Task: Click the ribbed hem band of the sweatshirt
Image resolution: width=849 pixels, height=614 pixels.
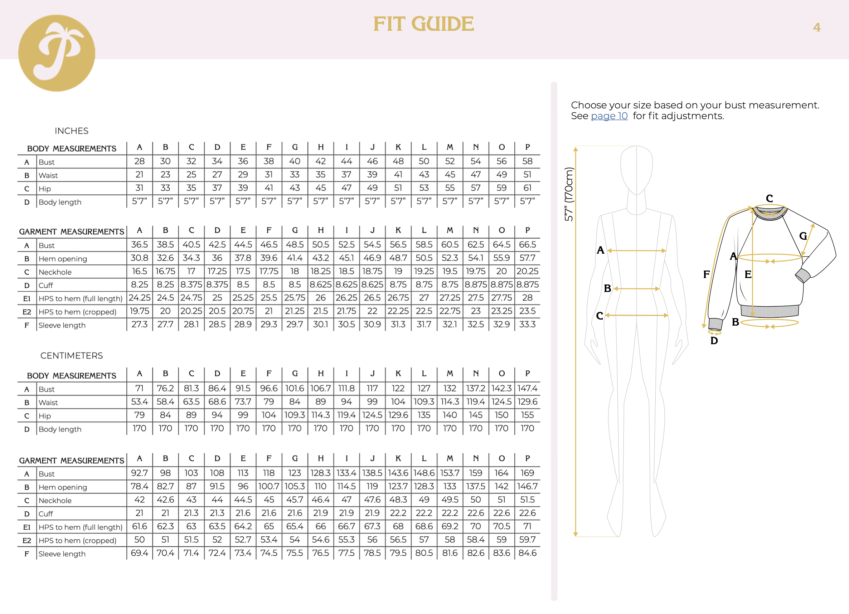Action: 769,311
